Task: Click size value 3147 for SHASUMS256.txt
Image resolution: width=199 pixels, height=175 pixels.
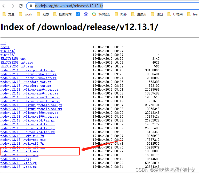Action: (x=156, y=59)
